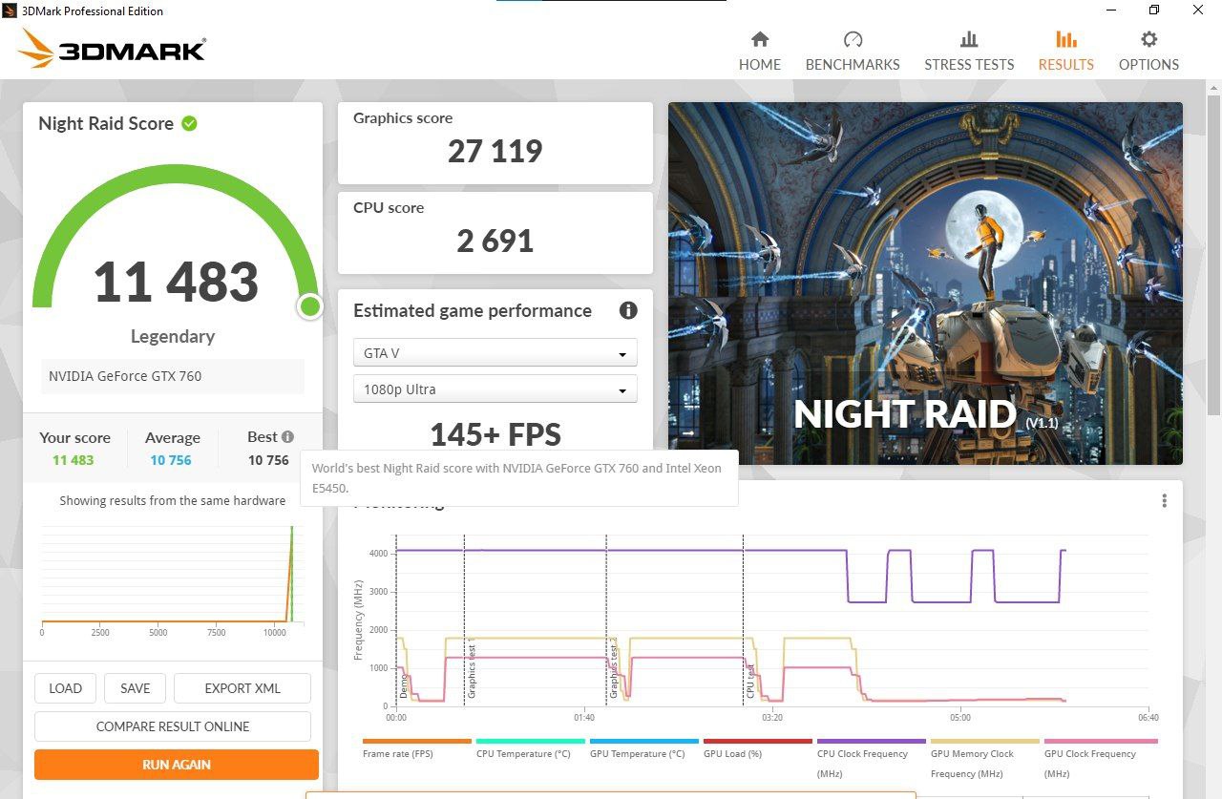Click the "06:40" time axis label
Image resolution: width=1222 pixels, height=799 pixels.
(1148, 718)
